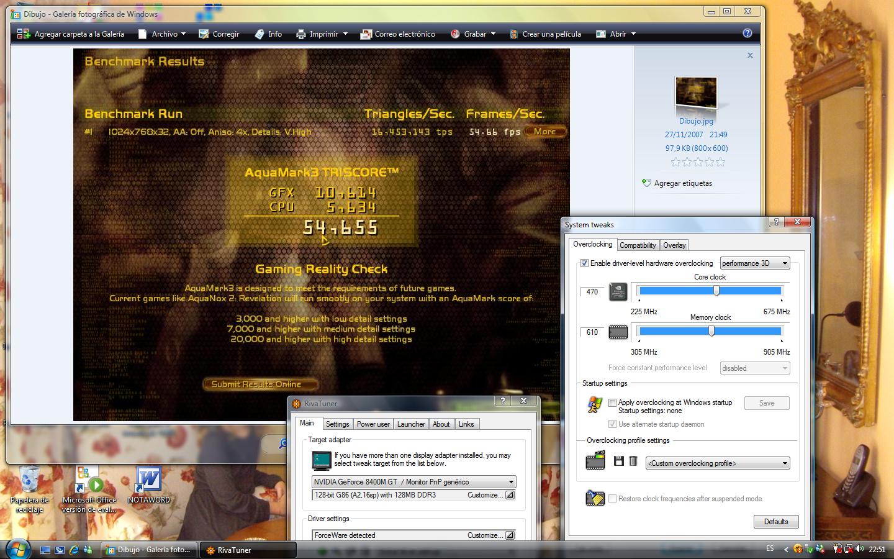Open the Custom overclocking profile dropdown

718,463
